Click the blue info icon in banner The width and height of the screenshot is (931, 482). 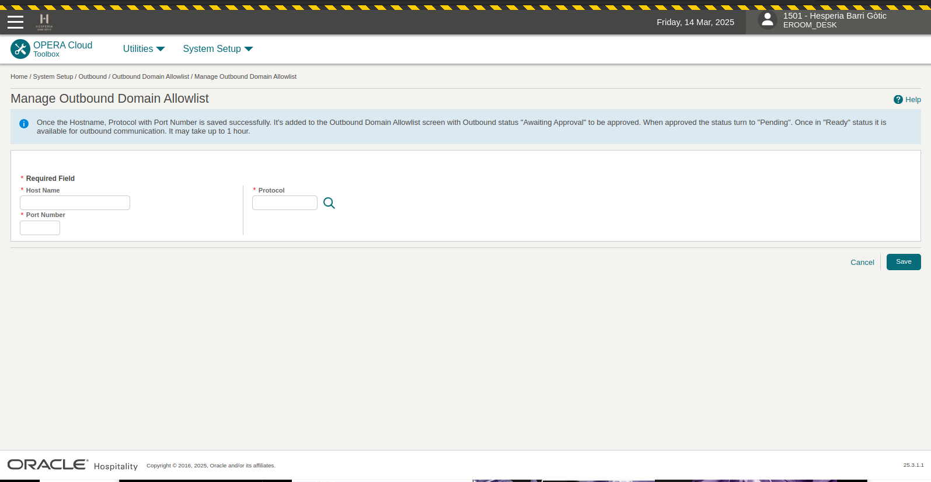[x=24, y=124]
